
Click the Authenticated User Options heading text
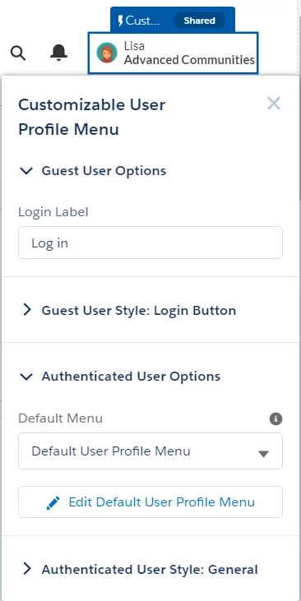point(131,377)
